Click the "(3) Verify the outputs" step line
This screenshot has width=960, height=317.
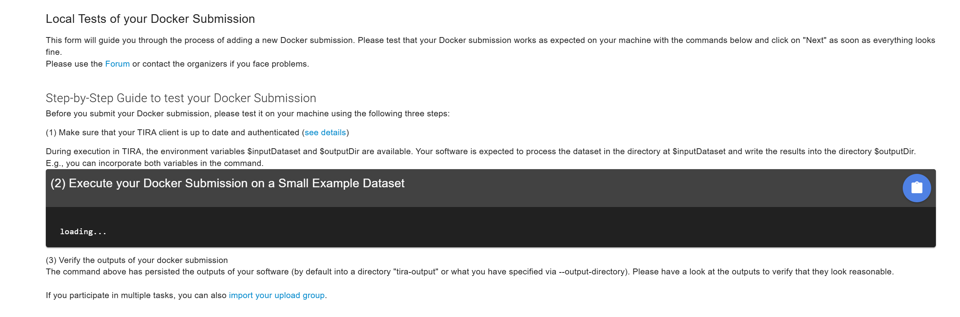coord(137,260)
